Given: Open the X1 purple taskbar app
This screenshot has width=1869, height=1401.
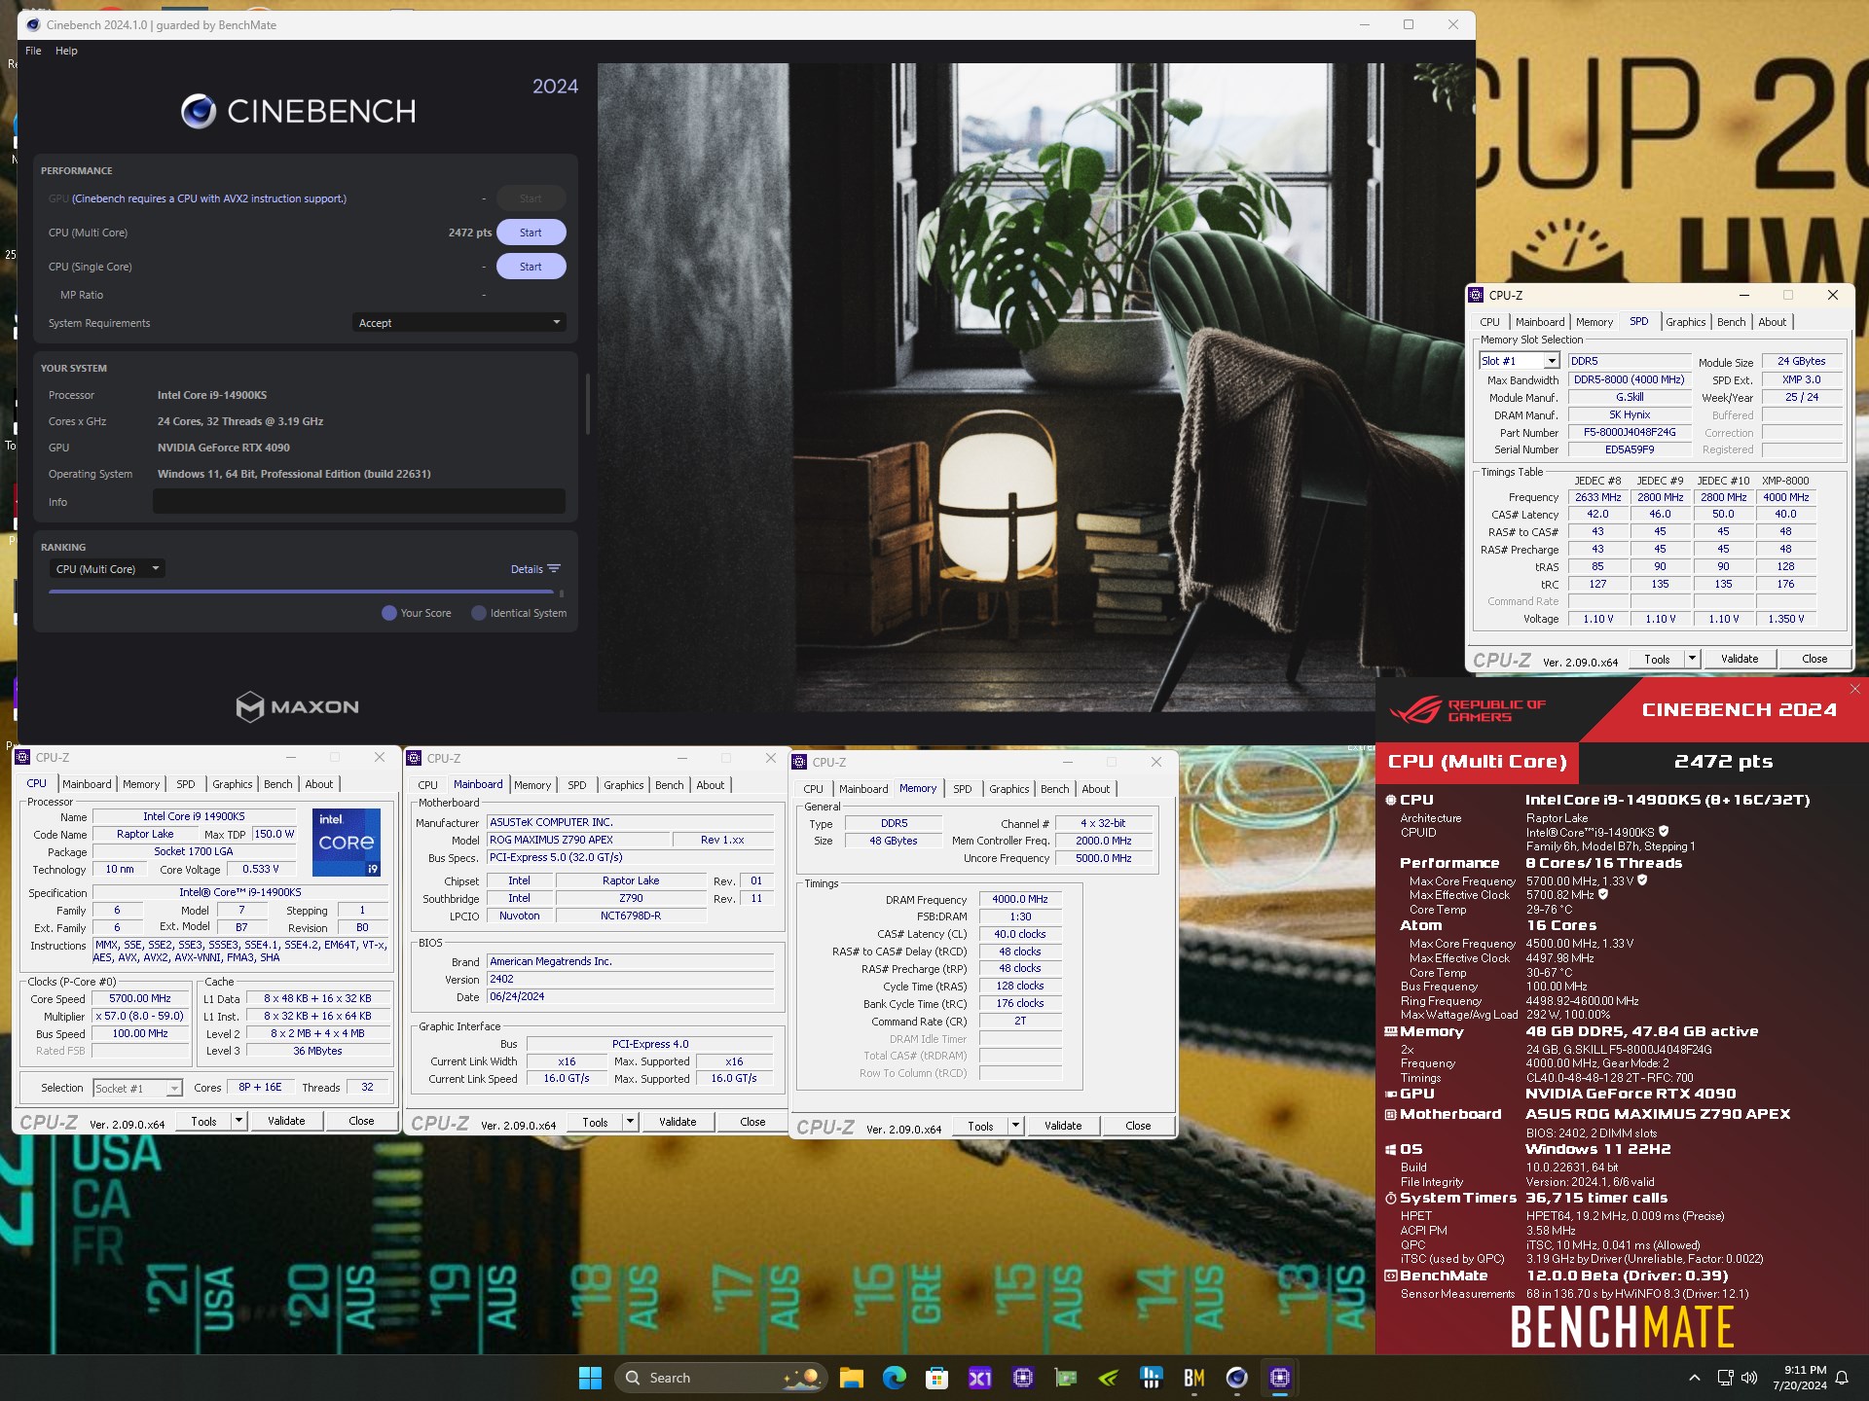Looking at the screenshot, I should point(979,1378).
